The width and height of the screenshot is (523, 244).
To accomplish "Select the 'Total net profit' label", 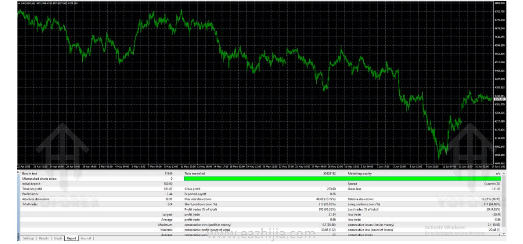I will click(x=32, y=189).
